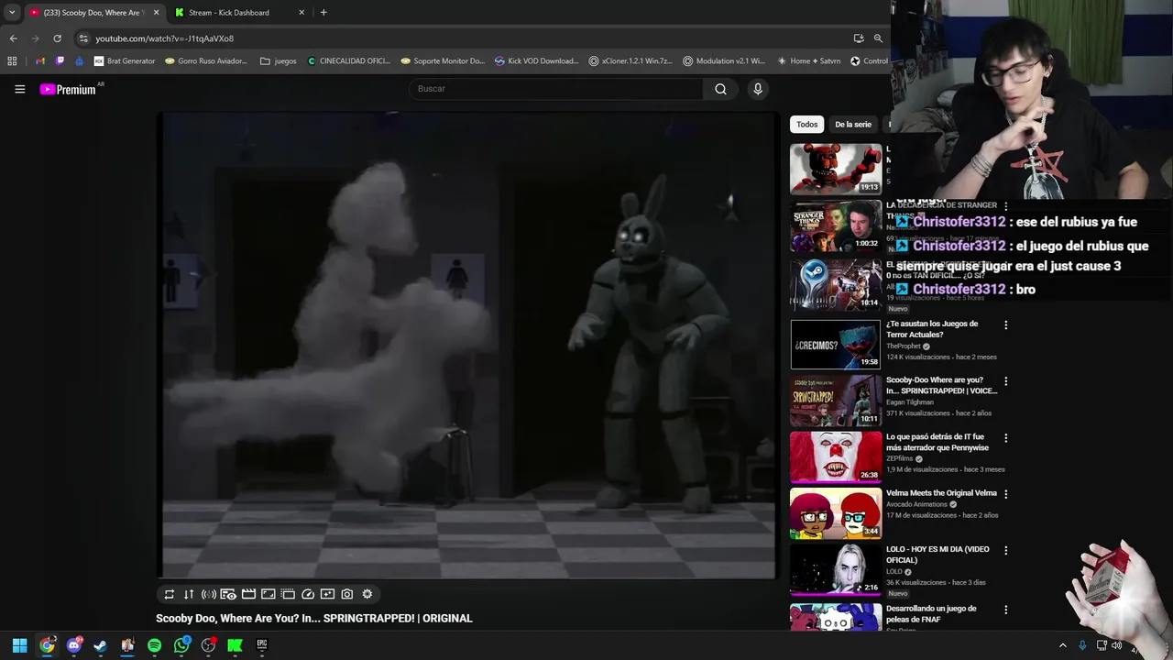The image size is (1173, 660).
Task: Open CINECALIDAD OFICI... bookmark
Action: [349, 61]
